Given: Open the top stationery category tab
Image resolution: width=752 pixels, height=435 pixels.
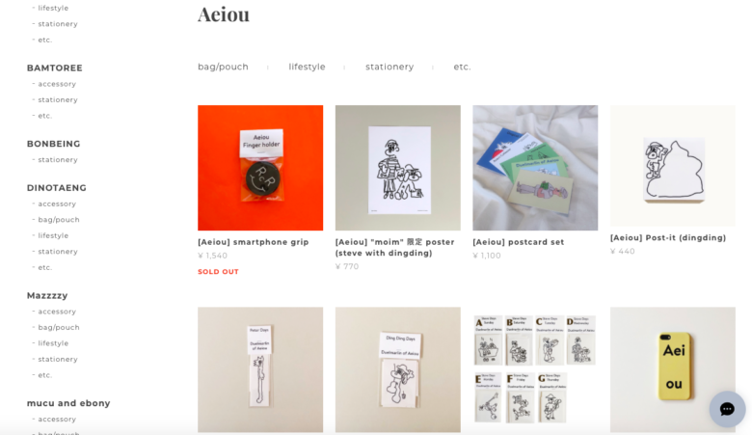Looking at the screenshot, I should point(389,67).
